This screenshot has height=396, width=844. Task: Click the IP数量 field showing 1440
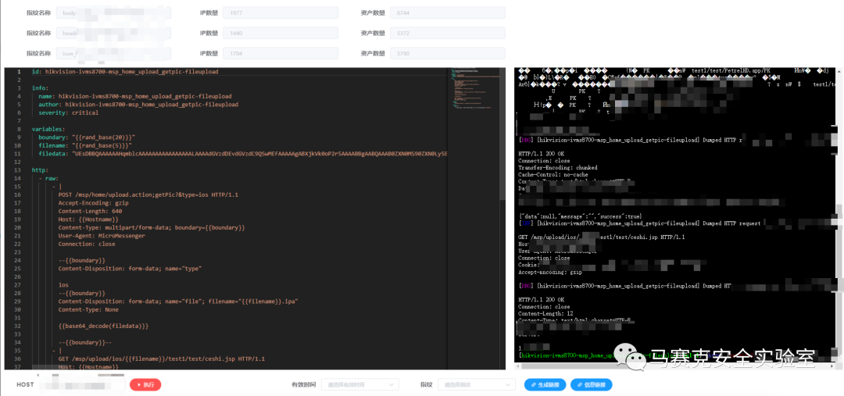[x=281, y=33]
